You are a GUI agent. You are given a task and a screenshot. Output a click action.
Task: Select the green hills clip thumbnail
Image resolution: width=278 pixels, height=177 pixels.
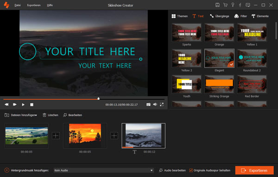26,136
